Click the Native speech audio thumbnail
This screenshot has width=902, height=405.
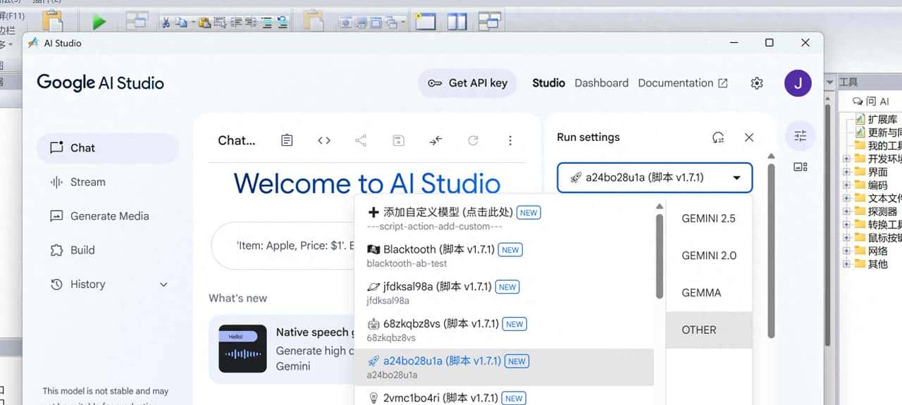pyautogui.click(x=242, y=349)
